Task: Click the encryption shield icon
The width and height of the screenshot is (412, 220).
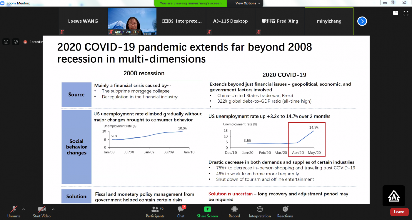Action: point(15,42)
